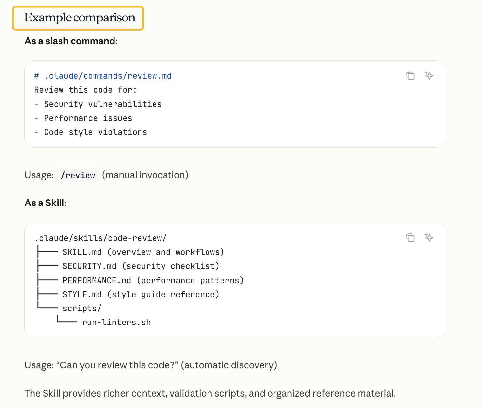Click the "Review this code for:" code line

click(x=86, y=90)
